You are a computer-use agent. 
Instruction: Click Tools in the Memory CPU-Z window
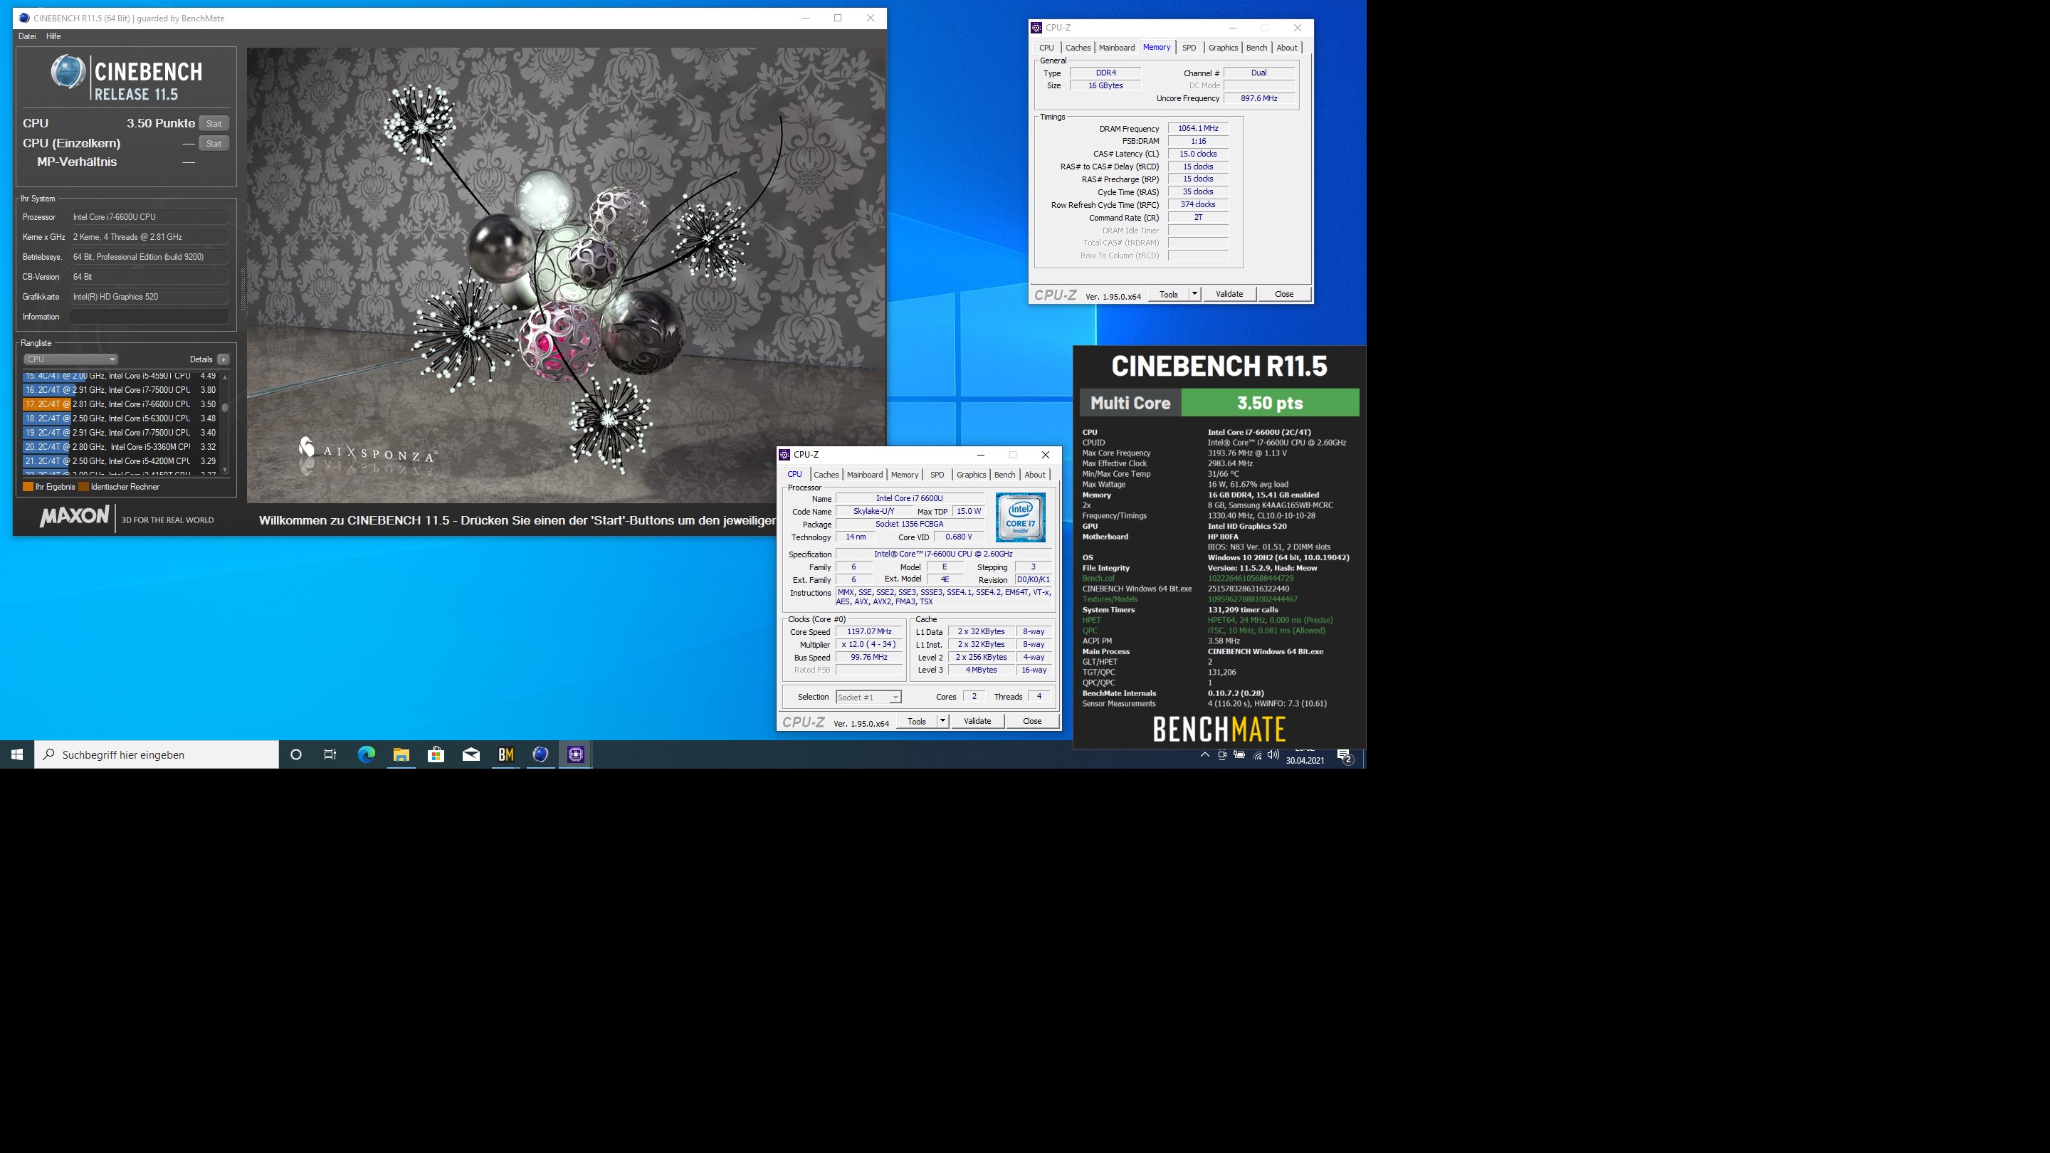tap(1168, 295)
